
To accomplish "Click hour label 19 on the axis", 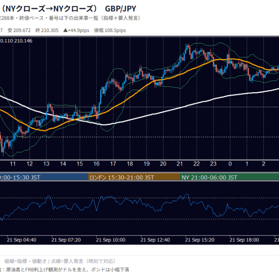I will click(x=146, y=164).
